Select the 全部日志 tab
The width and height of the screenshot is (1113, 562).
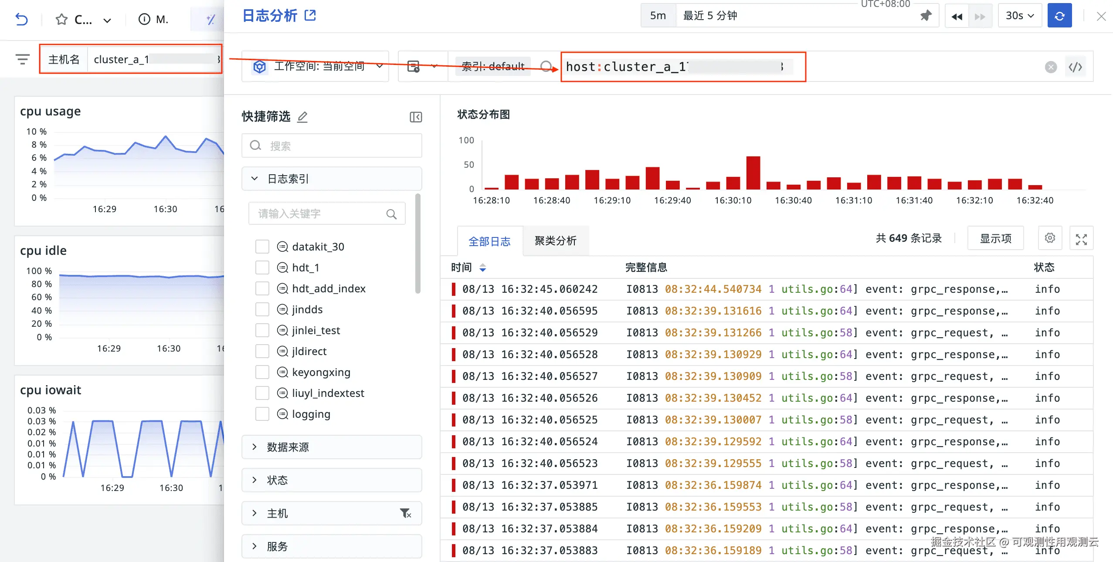pos(489,241)
